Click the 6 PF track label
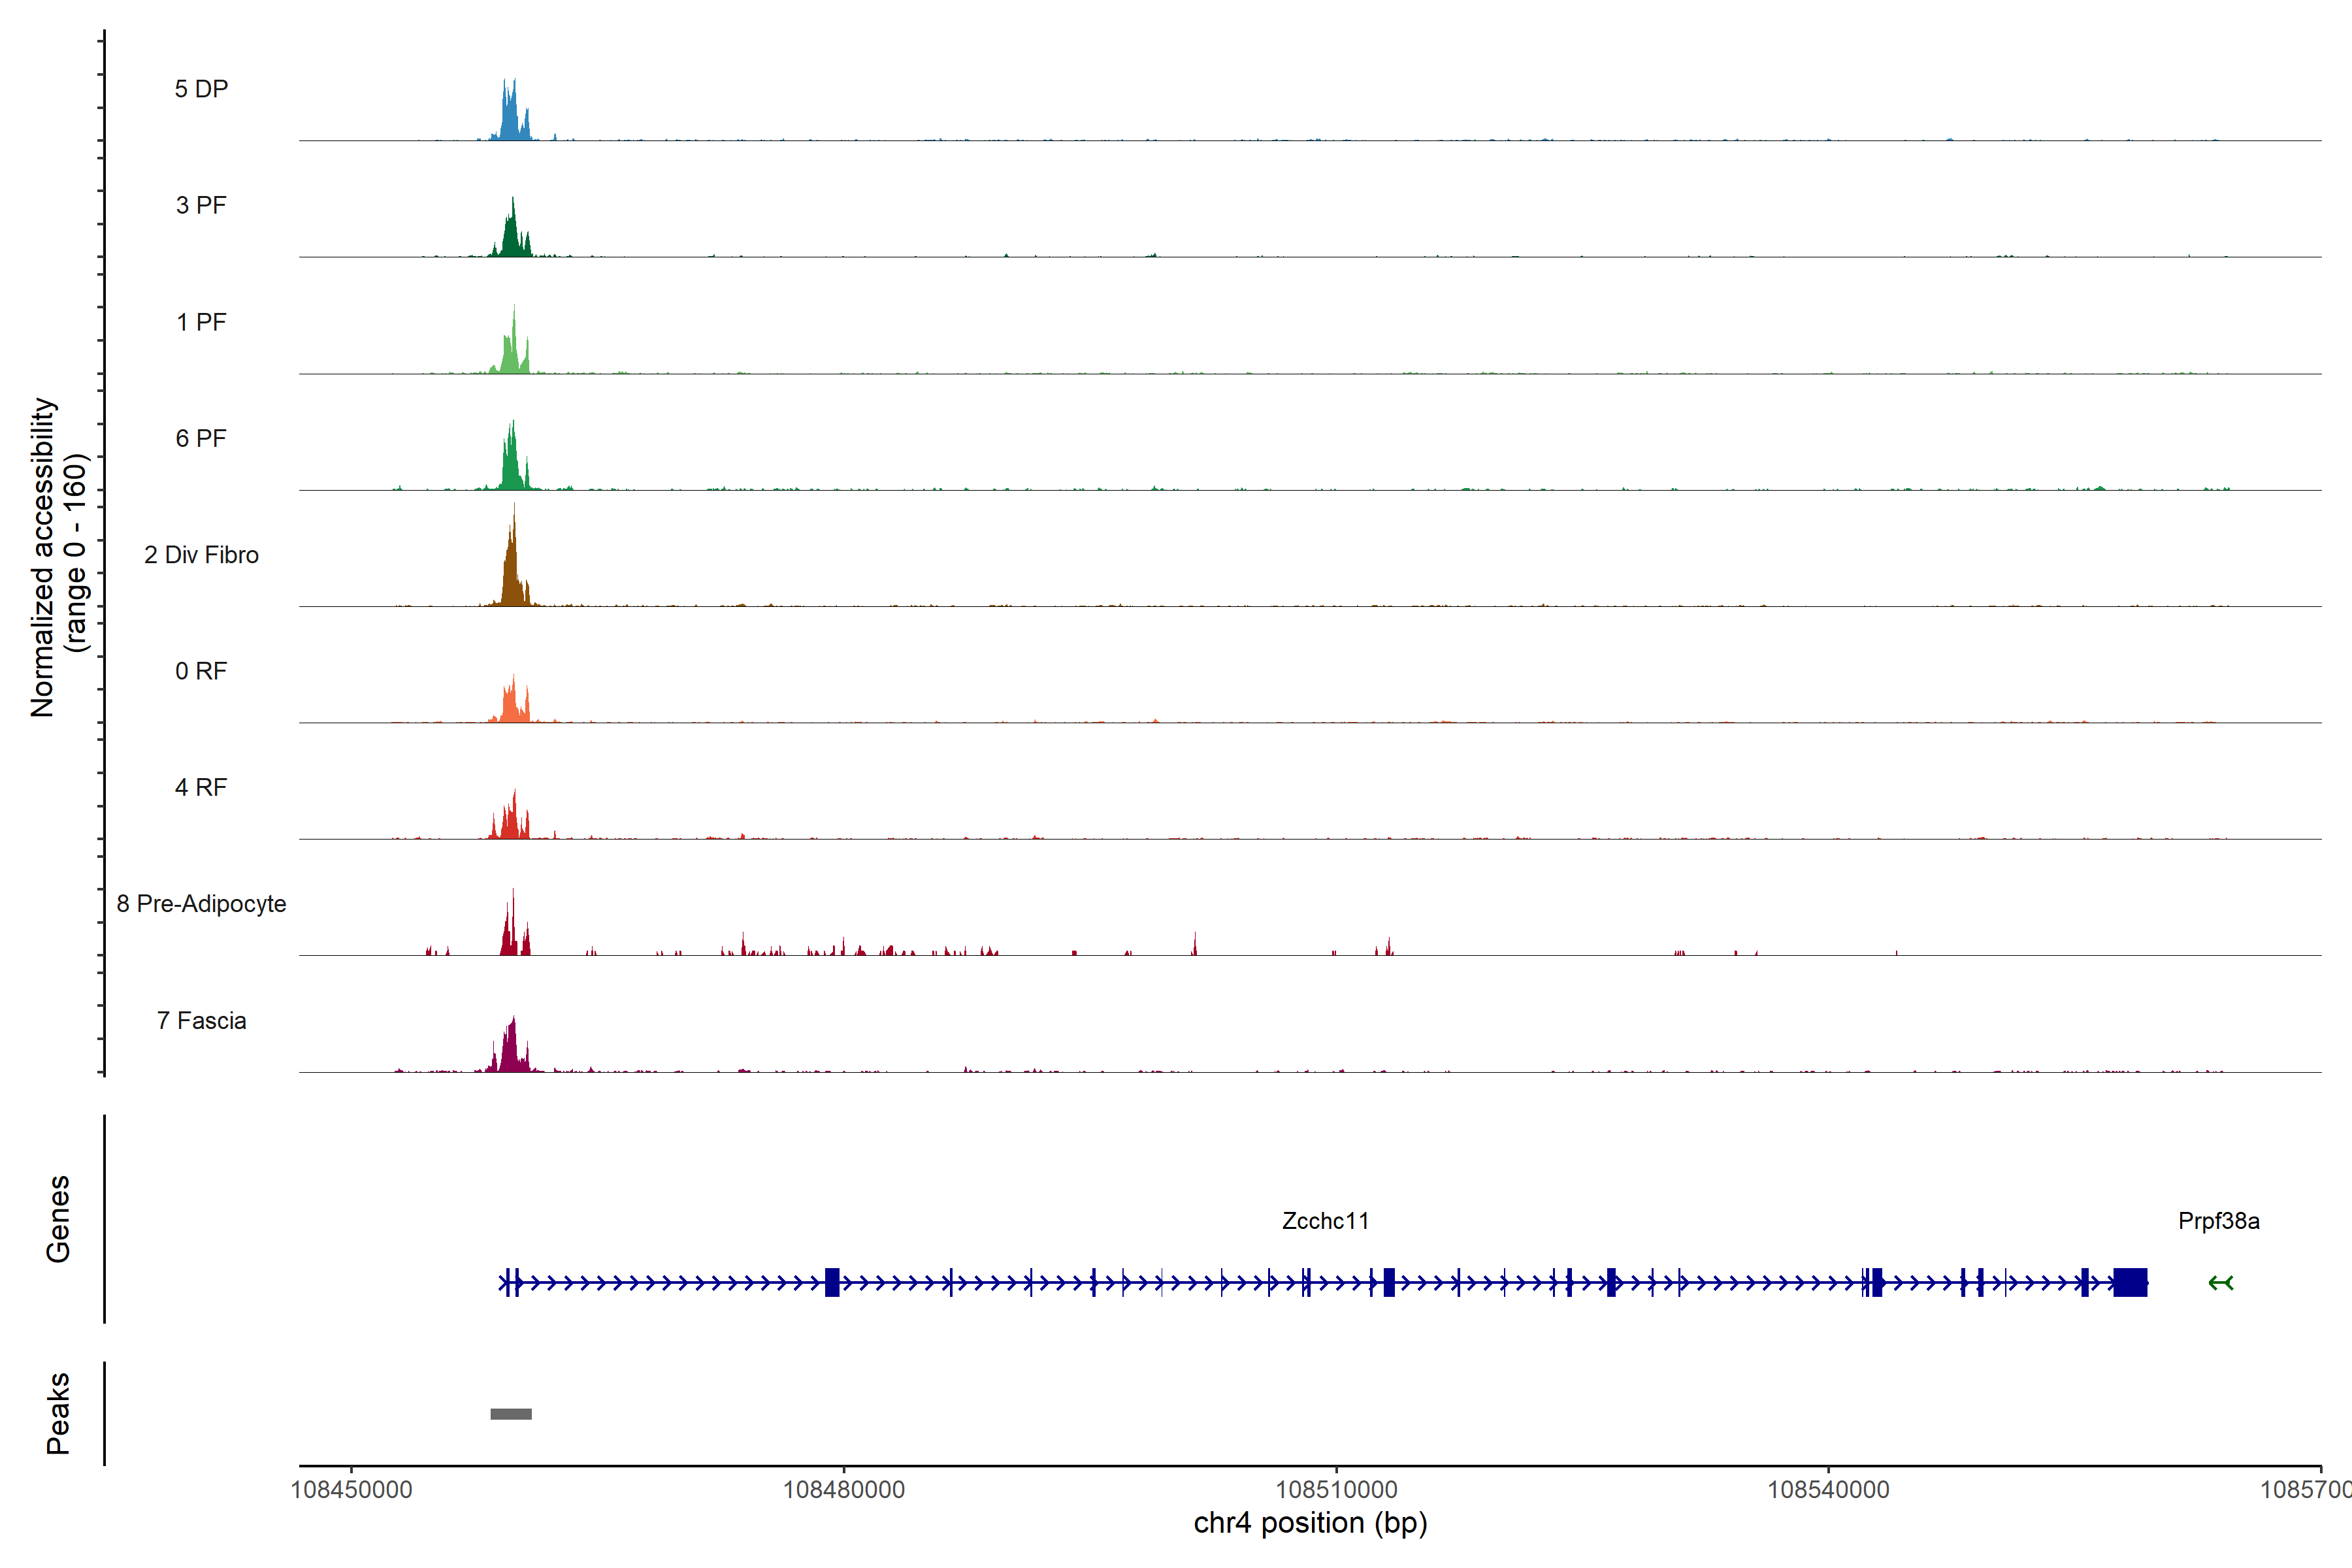The image size is (2352, 1568). click(201, 438)
